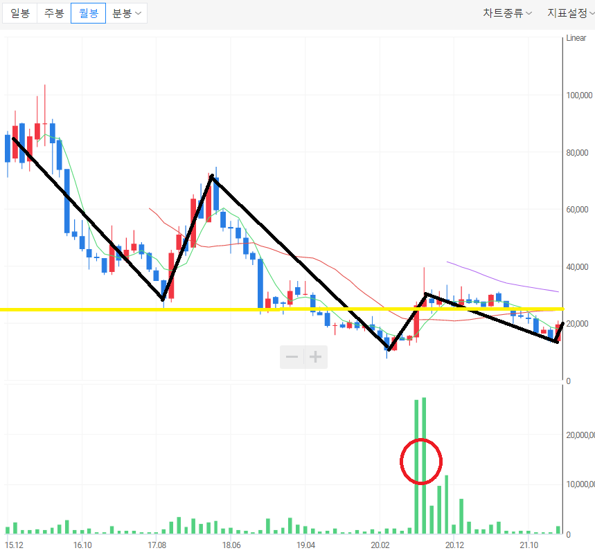Open the 분봉 minute chart dropdown
The image size is (595, 555).
[x=126, y=13]
